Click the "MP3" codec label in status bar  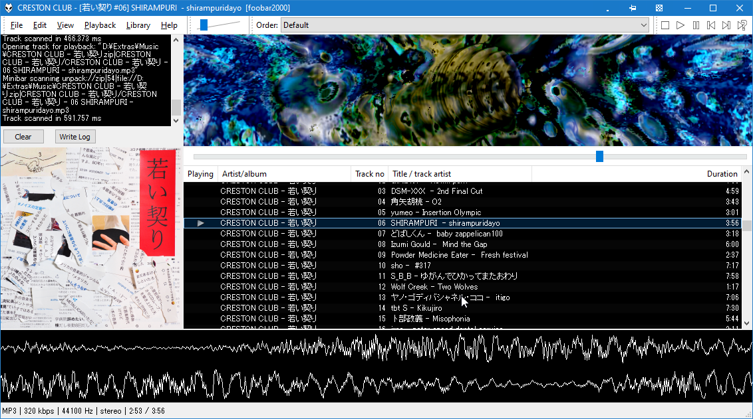click(9, 411)
